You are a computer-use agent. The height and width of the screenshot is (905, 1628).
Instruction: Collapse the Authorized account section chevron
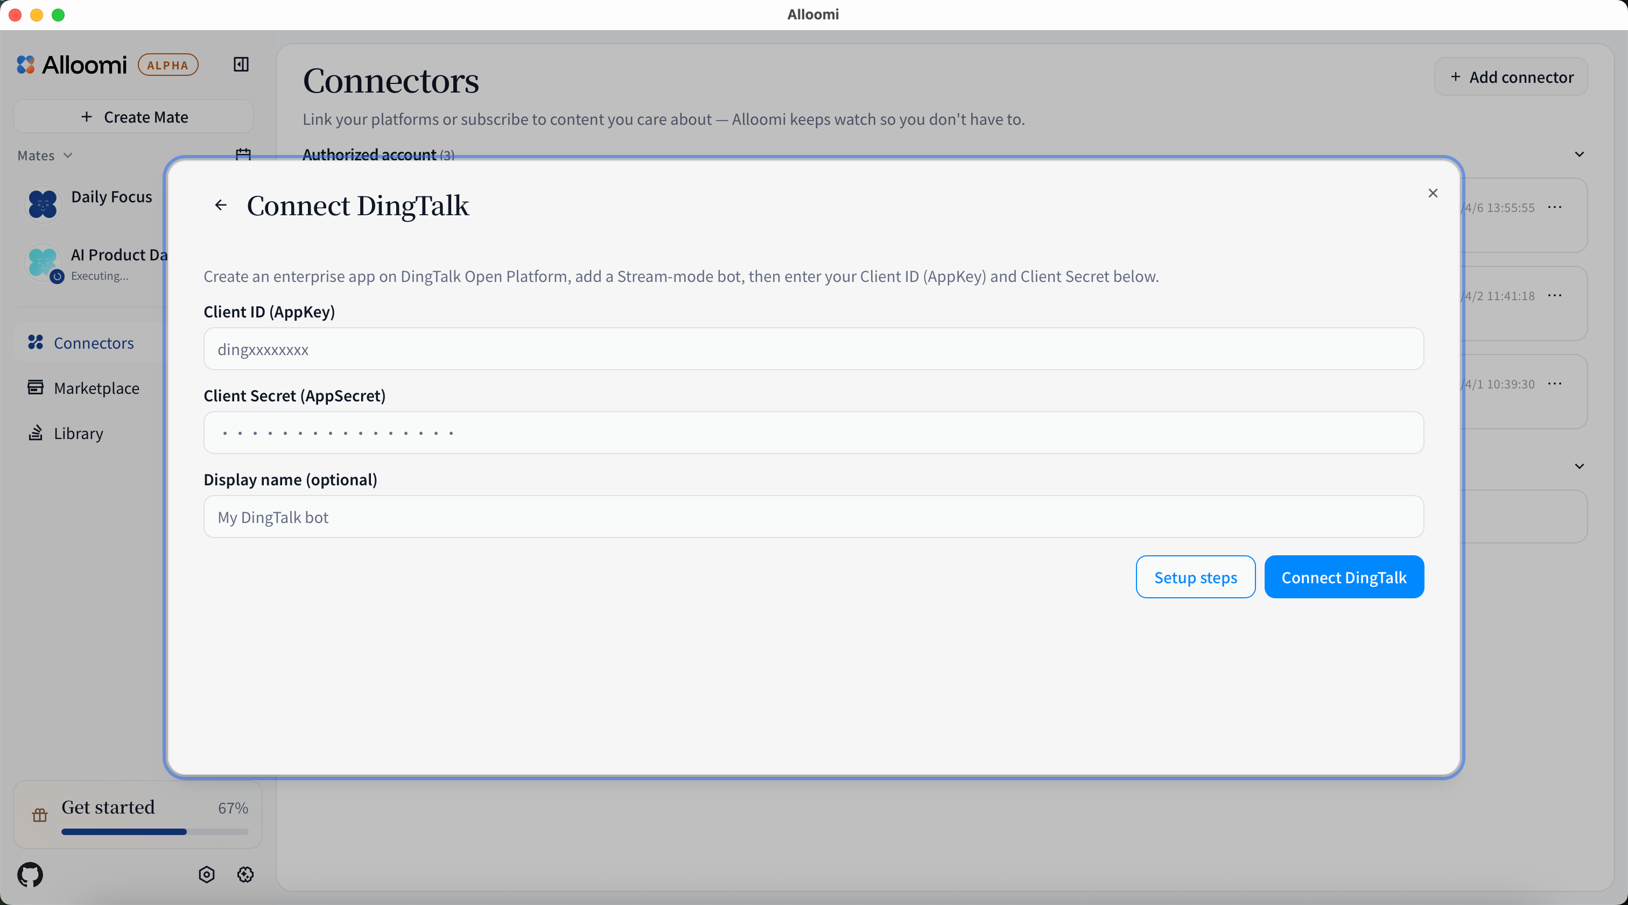coord(1580,154)
